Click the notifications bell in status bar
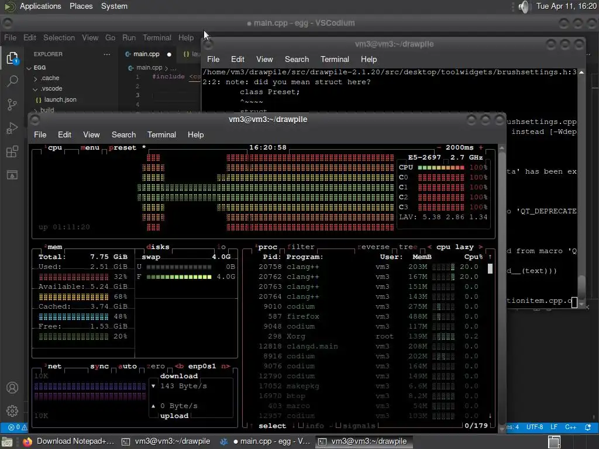The image size is (599, 449). (x=588, y=427)
